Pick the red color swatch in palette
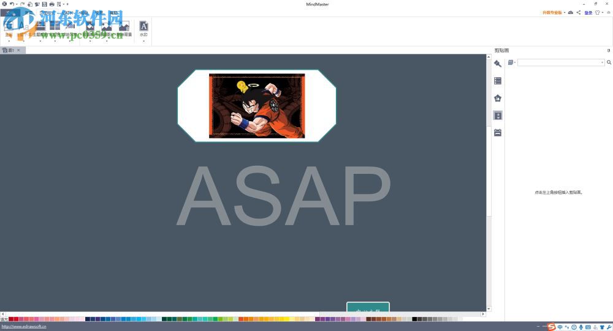 click(x=16, y=319)
